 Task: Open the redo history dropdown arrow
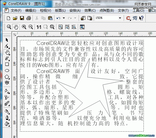click(75, 18)
